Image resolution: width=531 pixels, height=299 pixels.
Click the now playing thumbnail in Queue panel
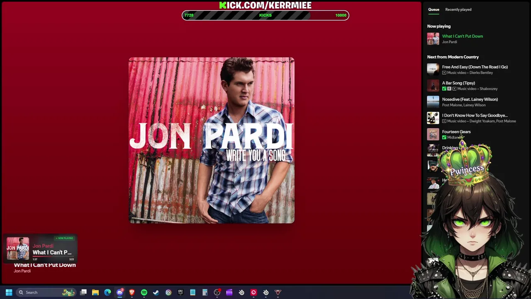433,39
